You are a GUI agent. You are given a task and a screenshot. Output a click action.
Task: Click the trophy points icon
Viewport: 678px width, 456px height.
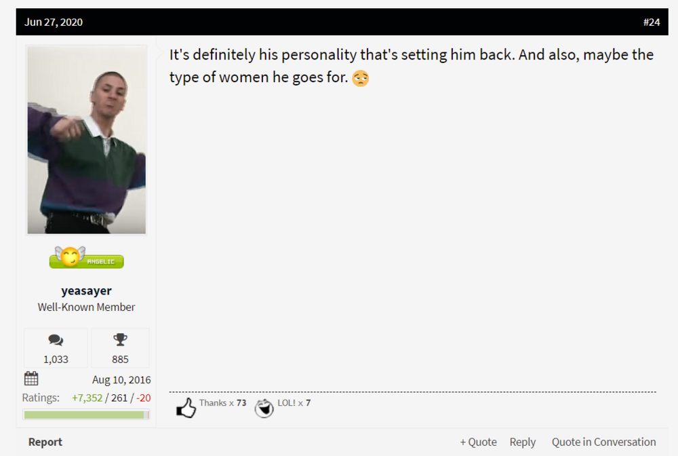pyautogui.click(x=120, y=339)
